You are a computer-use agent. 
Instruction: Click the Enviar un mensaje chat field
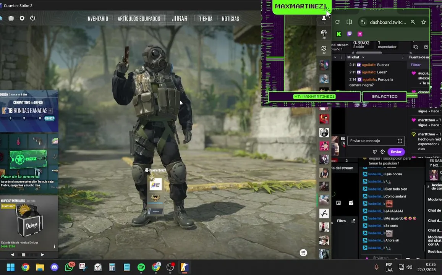[376, 141]
